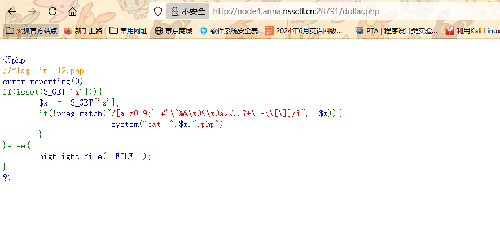Open the 软件系统安全赛 bookmark
500x249 pixels.
point(229,30)
